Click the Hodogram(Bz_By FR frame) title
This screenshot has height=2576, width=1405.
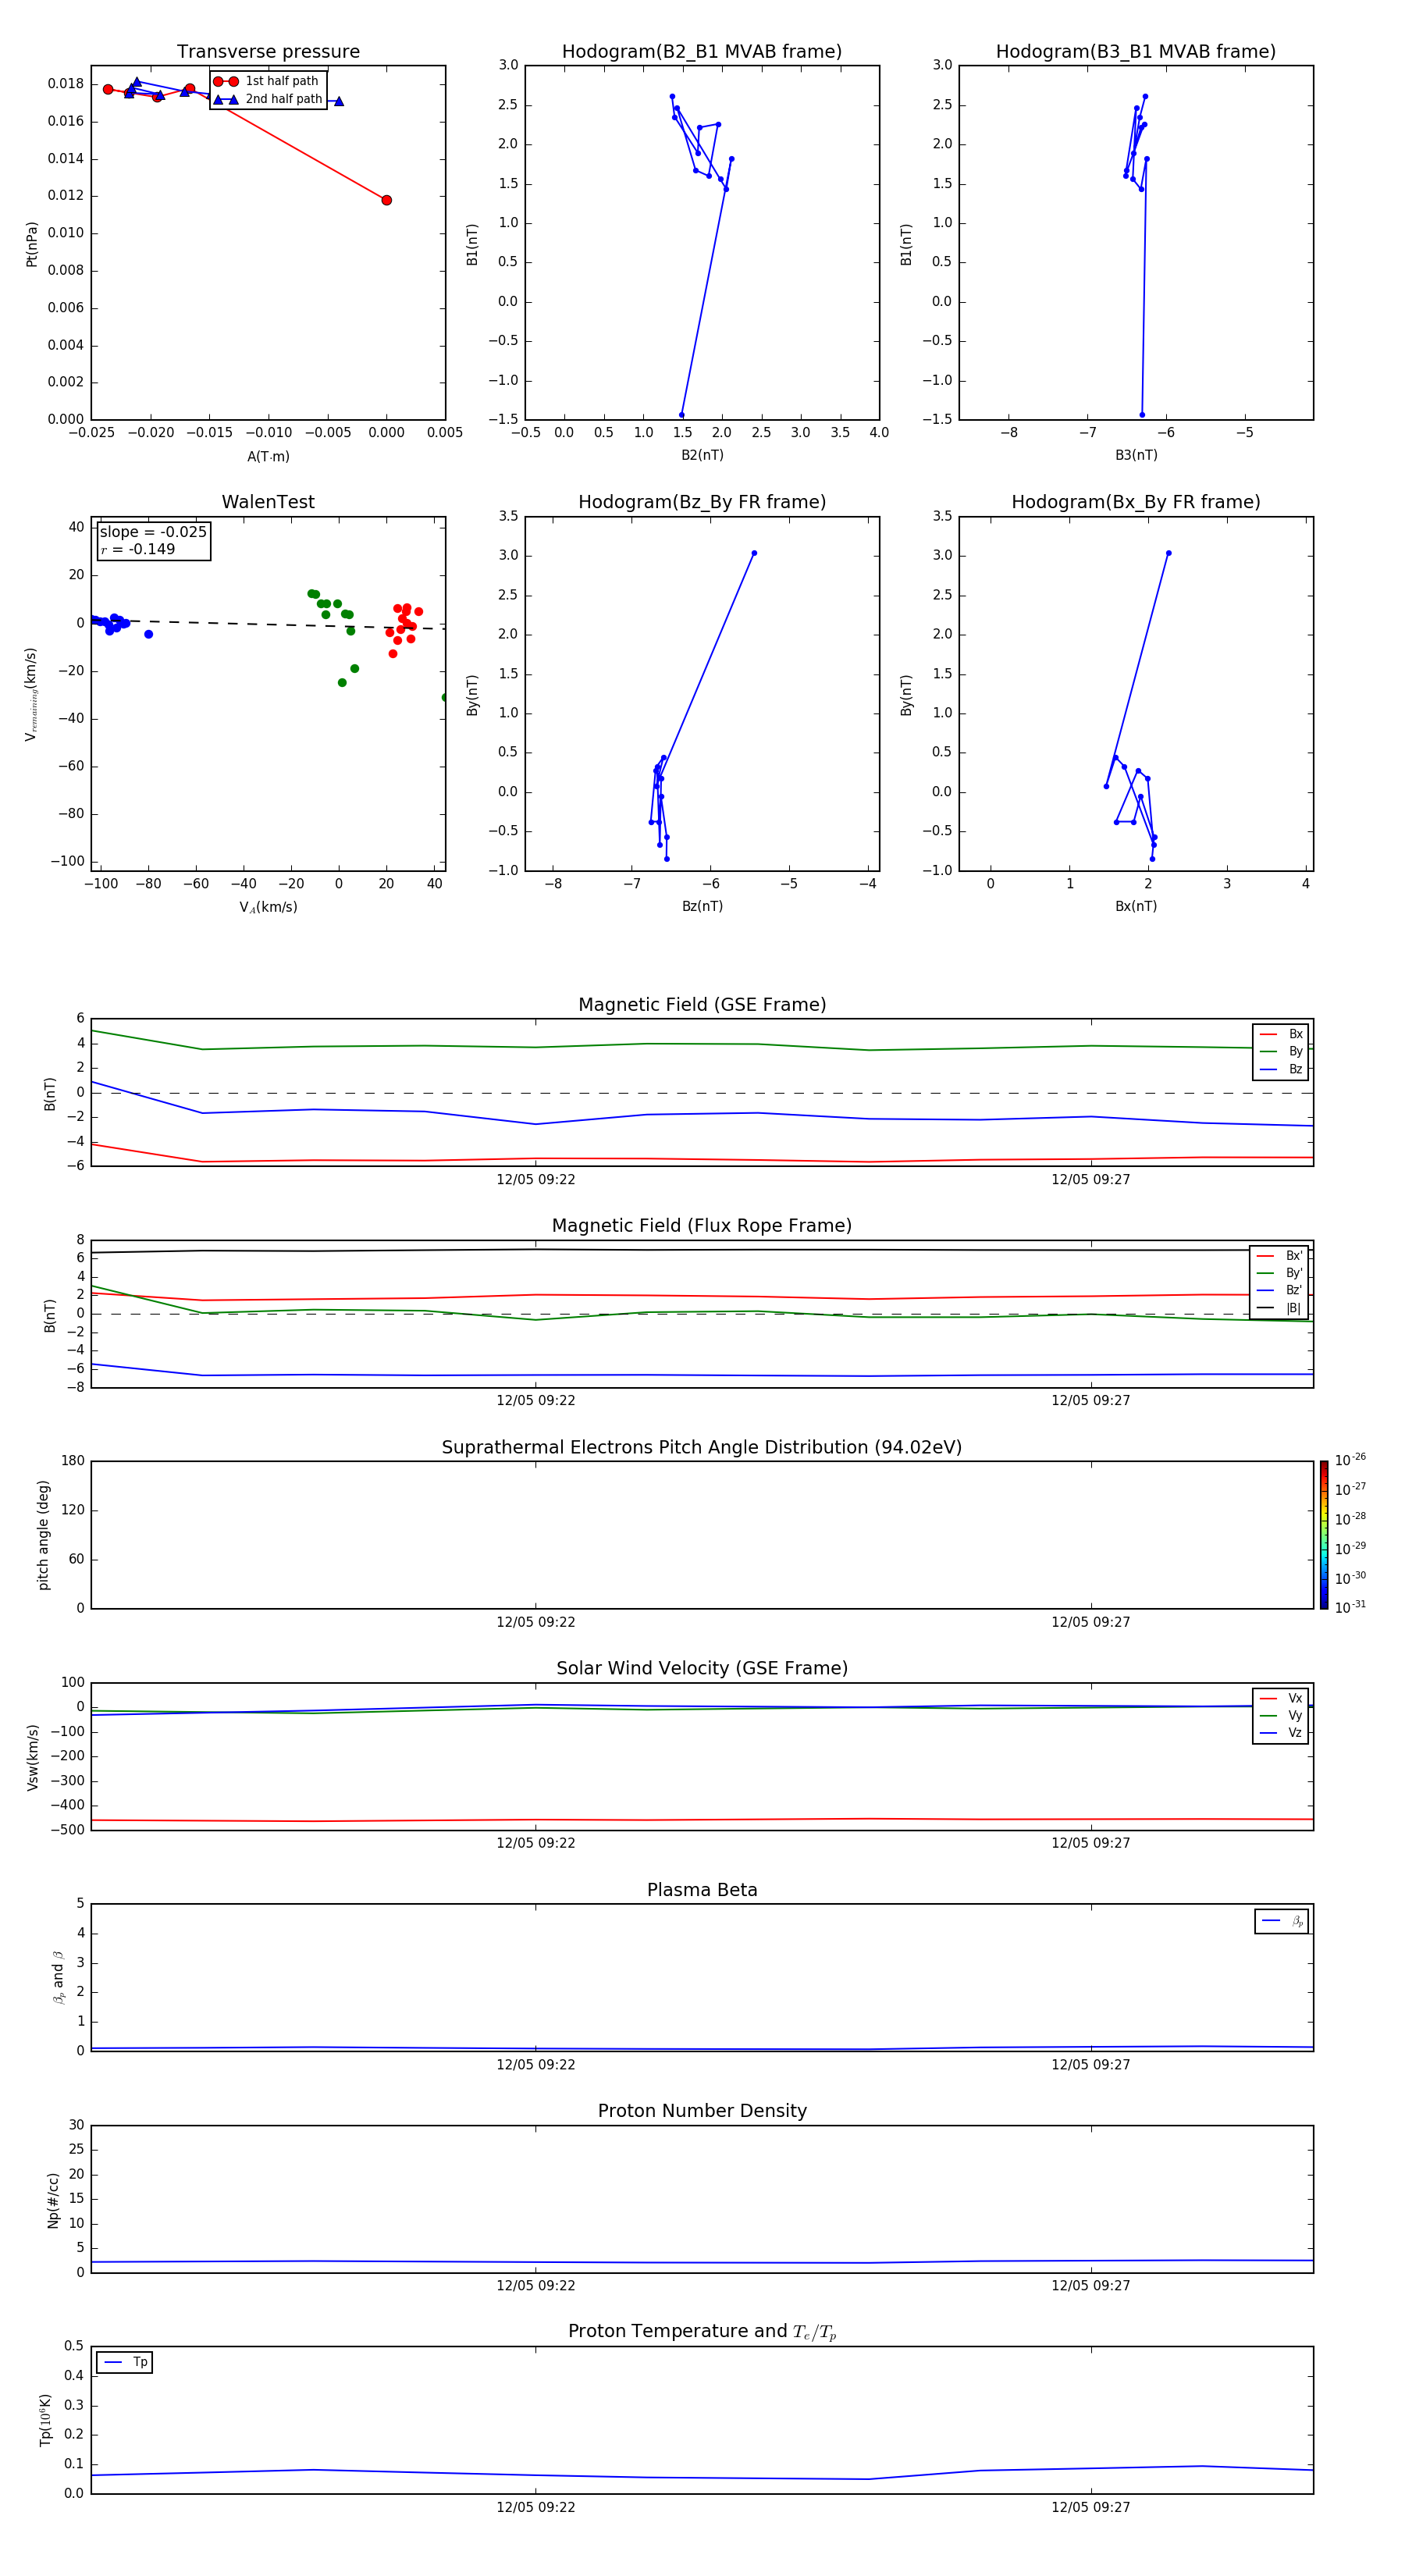tap(702, 502)
